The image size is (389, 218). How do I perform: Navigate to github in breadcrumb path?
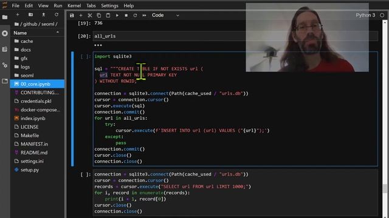pos(30,24)
